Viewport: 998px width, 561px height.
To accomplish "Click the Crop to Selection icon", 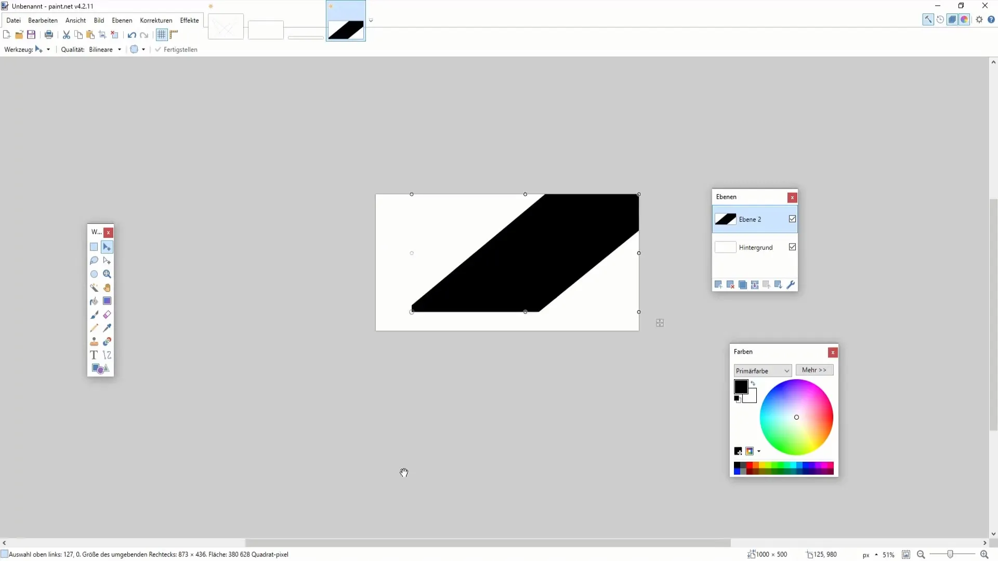I will click(x=102, y=35).
